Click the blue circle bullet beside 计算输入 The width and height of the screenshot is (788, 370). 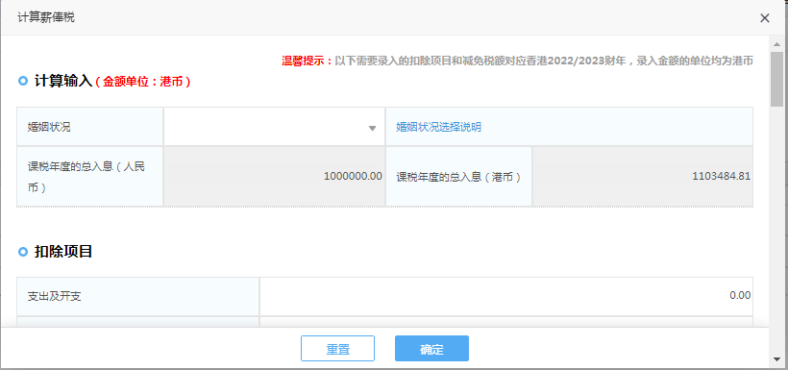[x=23, y=81]
